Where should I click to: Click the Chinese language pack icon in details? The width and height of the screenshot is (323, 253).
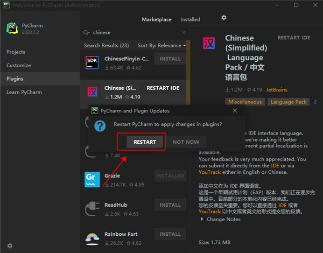[x=209, y=43]
